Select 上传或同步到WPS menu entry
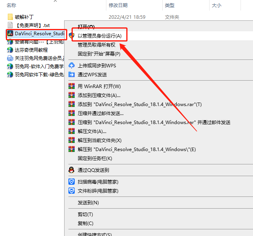Viewport: 253px width, 236px height. [x=97, y=66]
